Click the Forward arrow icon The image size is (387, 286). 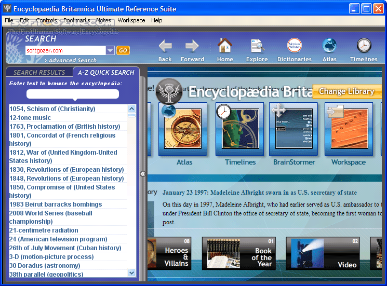pos(192,46)
